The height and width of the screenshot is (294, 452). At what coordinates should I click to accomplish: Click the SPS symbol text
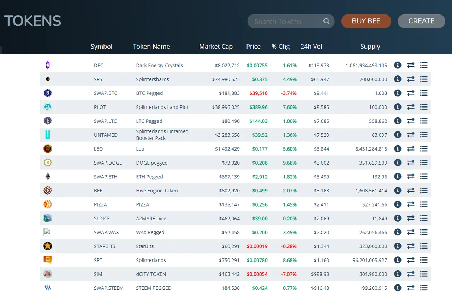[x=98, y=79]
